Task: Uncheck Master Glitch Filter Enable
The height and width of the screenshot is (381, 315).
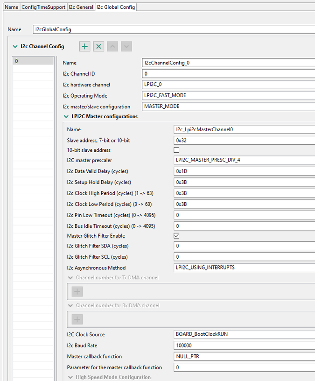Action: [x=176, y=236]
